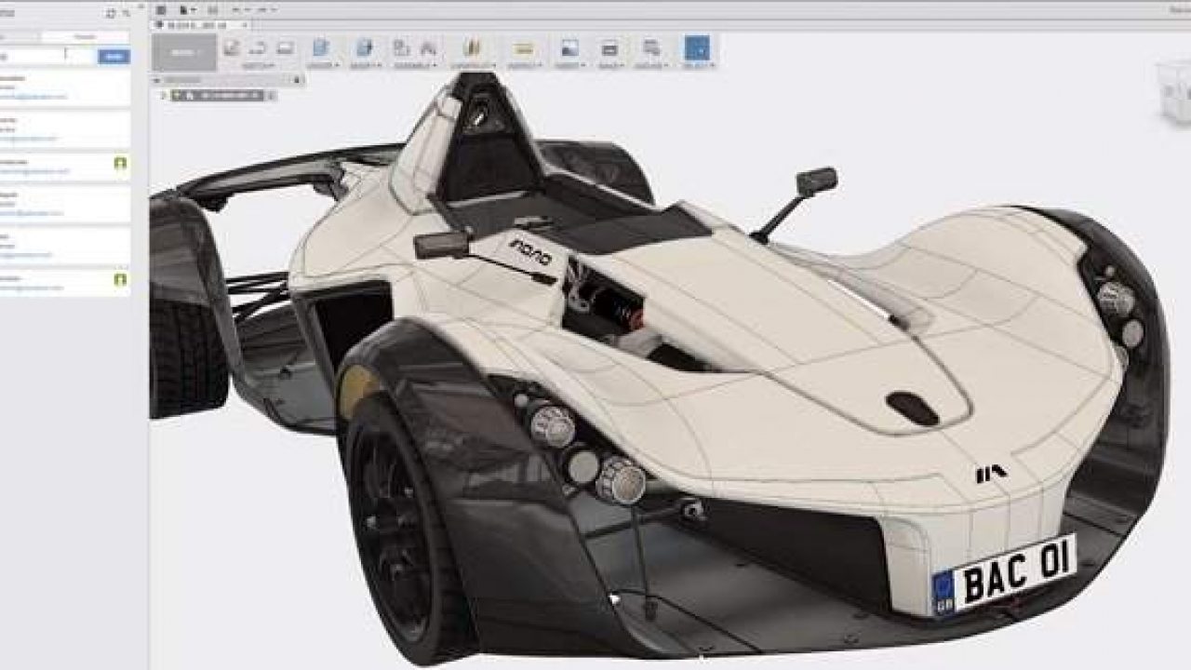Screen dimensions: 1191x670
Task: Click the green avatar icon on the sixth person card
Action: (x=120, y=279)
